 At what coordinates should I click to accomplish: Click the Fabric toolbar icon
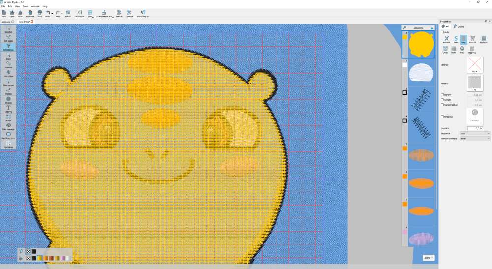click(68, 13)
